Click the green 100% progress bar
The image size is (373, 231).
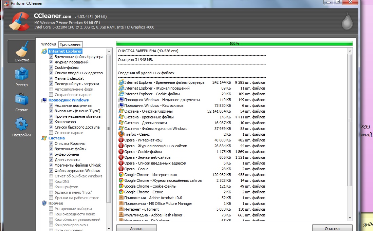click(x=234, y=43)
